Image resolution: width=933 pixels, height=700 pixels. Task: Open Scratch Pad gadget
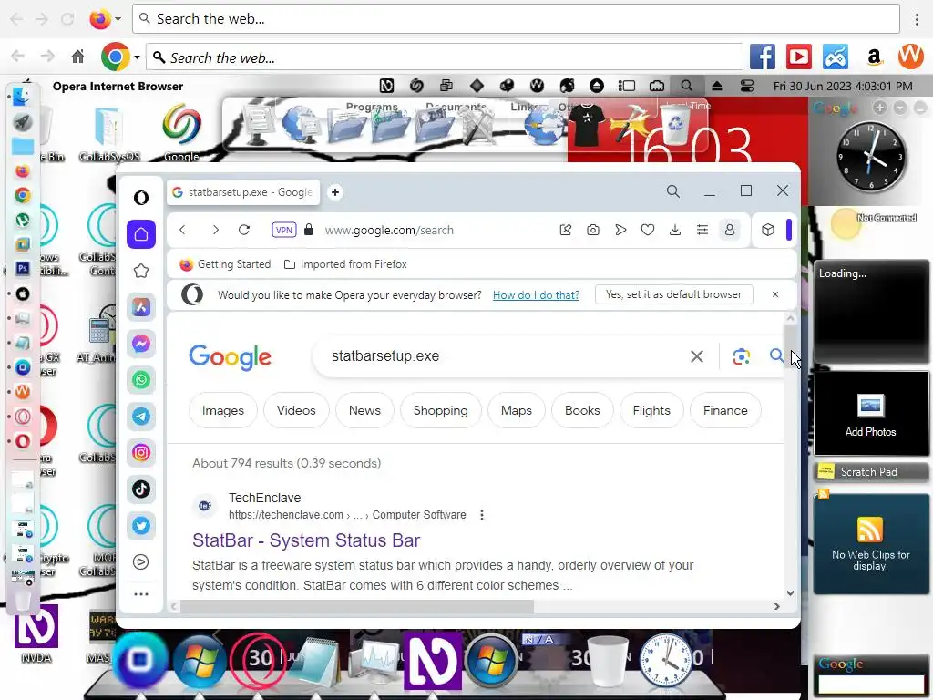[870, 472]
